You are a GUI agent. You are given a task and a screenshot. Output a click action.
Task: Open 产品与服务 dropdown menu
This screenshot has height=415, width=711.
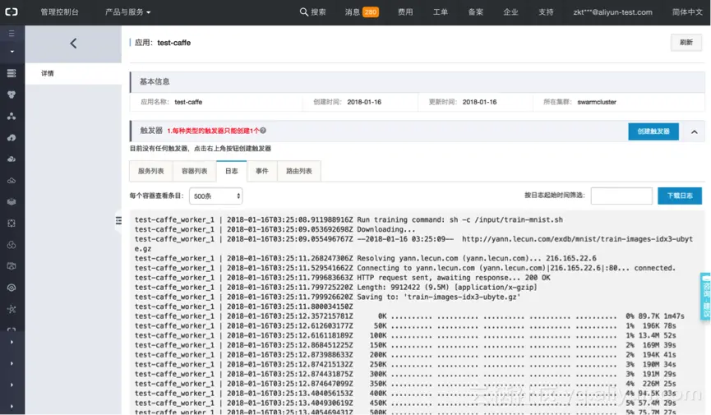click(x=128, y=12)
